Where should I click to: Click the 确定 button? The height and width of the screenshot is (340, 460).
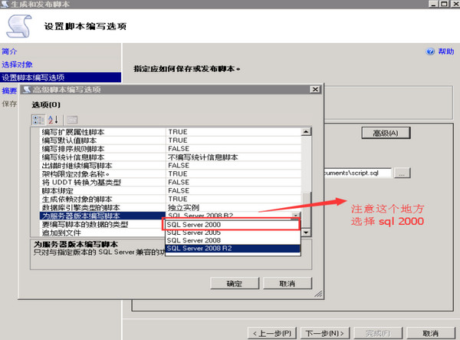235,283
